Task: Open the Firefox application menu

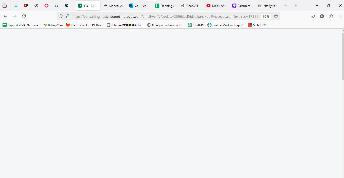Action: pyautogui.click(x=340, y=16)
